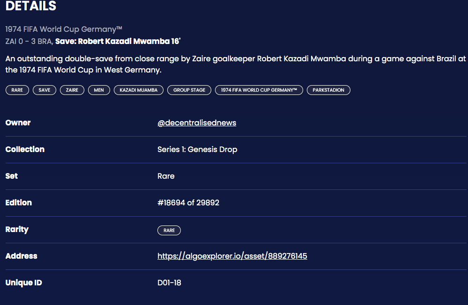Viewport: 468px width, 305px height.
Task: Open owner profile @decentralisednews
Action: click(197, 123)
